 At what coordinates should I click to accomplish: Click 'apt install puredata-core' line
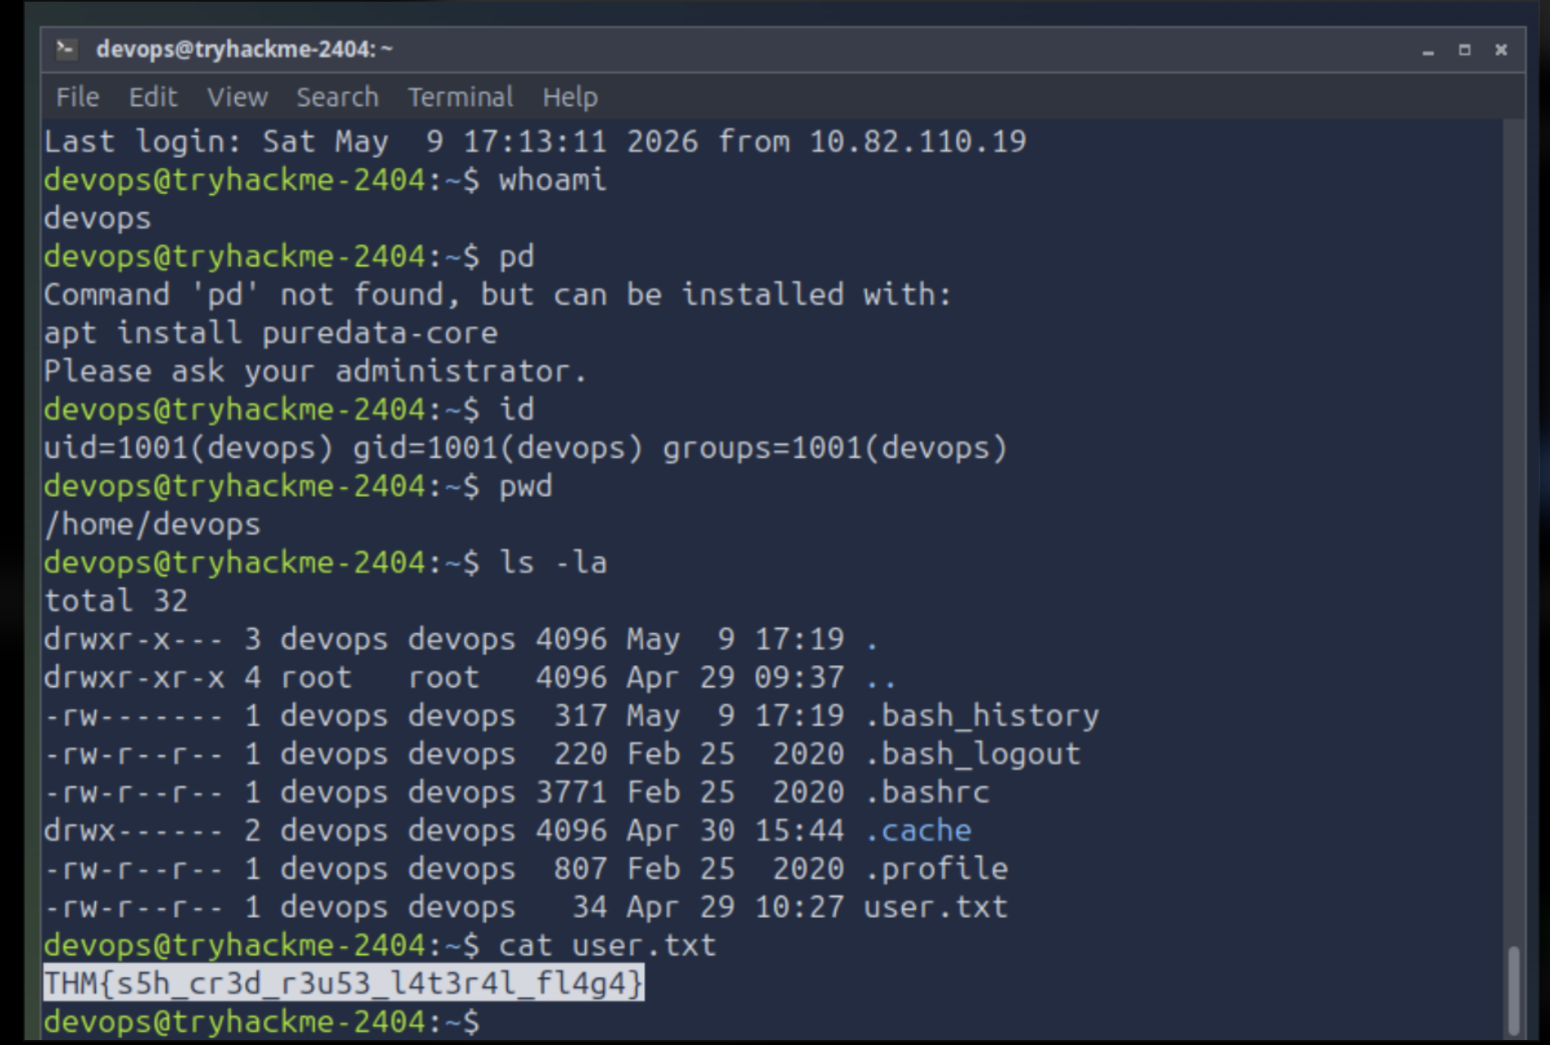(271, 332)
